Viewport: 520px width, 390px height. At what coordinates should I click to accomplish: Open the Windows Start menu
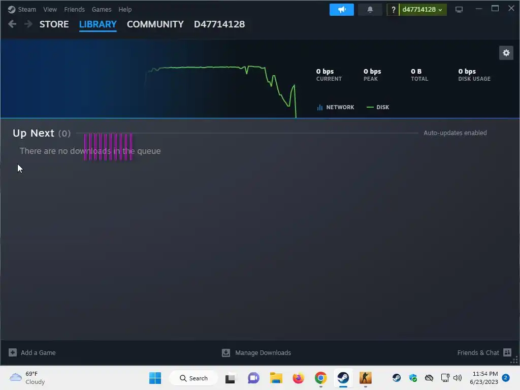(x=155, y=378)
